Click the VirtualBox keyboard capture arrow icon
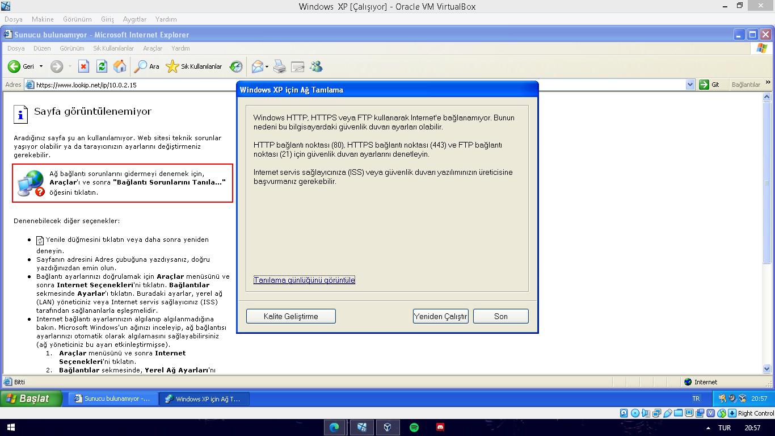This screenshot has width=775, height=436. pos(732,413)
